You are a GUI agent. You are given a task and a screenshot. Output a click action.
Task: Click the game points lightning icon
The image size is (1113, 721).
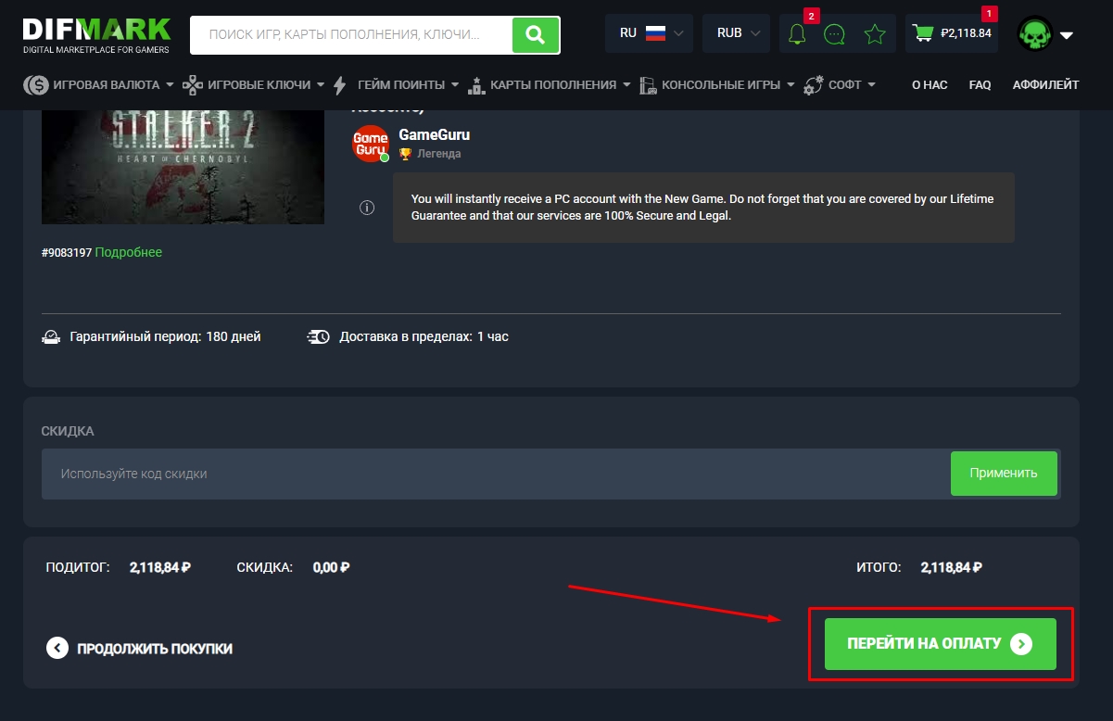340,85
